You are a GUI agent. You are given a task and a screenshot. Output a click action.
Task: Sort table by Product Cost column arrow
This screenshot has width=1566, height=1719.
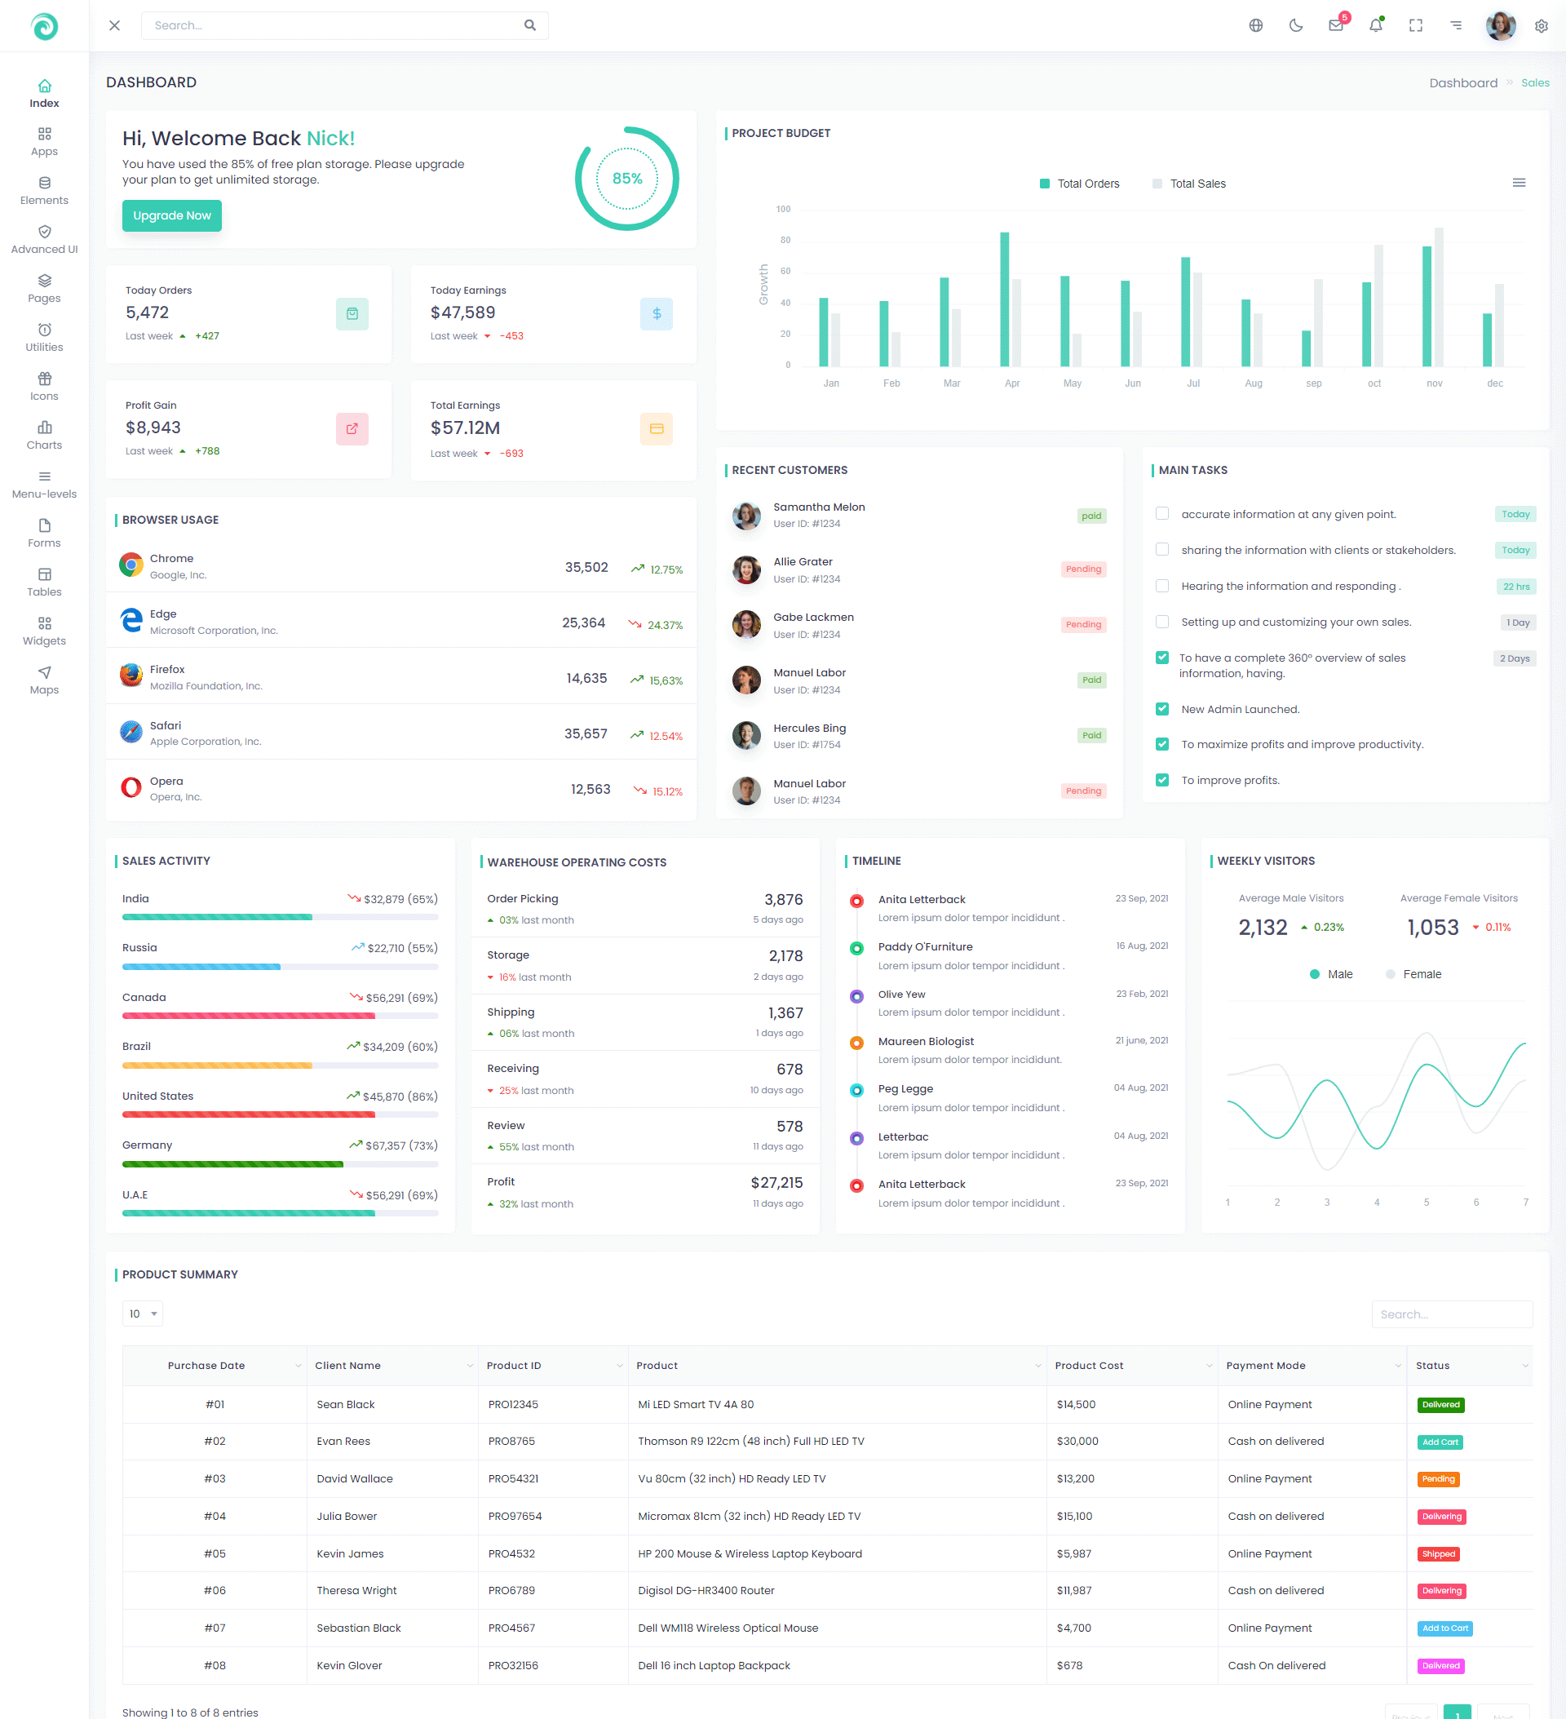pos(1209,1365)
